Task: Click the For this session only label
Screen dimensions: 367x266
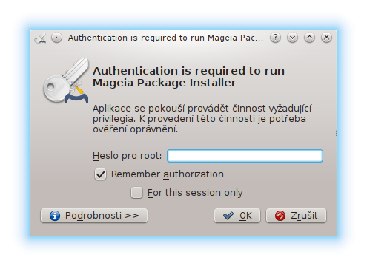Action: [195, 193]
